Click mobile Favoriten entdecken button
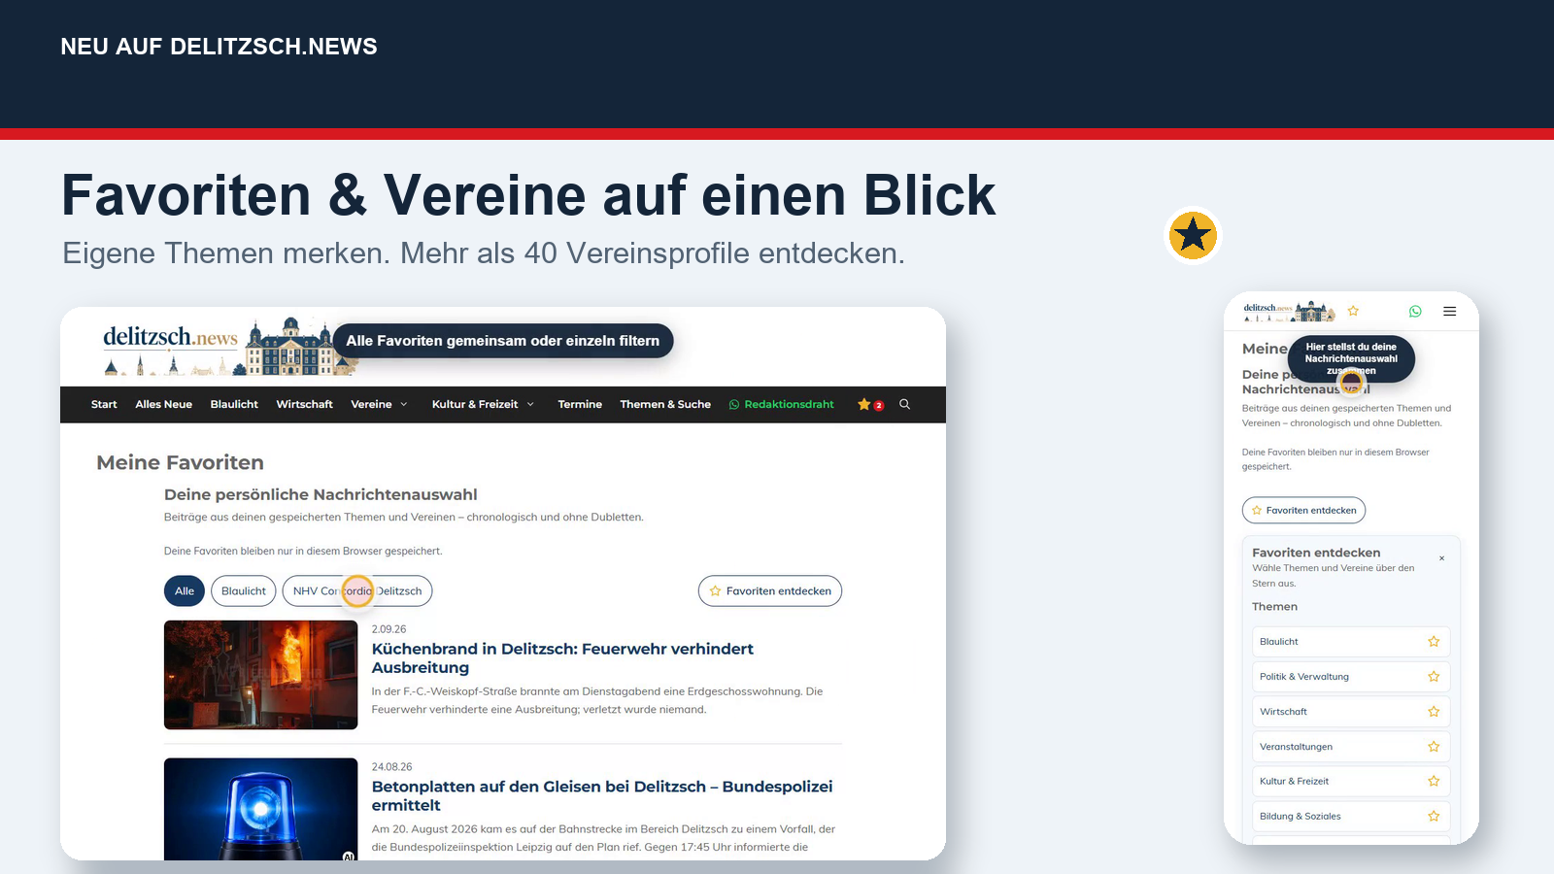 tap(1303, 510)
